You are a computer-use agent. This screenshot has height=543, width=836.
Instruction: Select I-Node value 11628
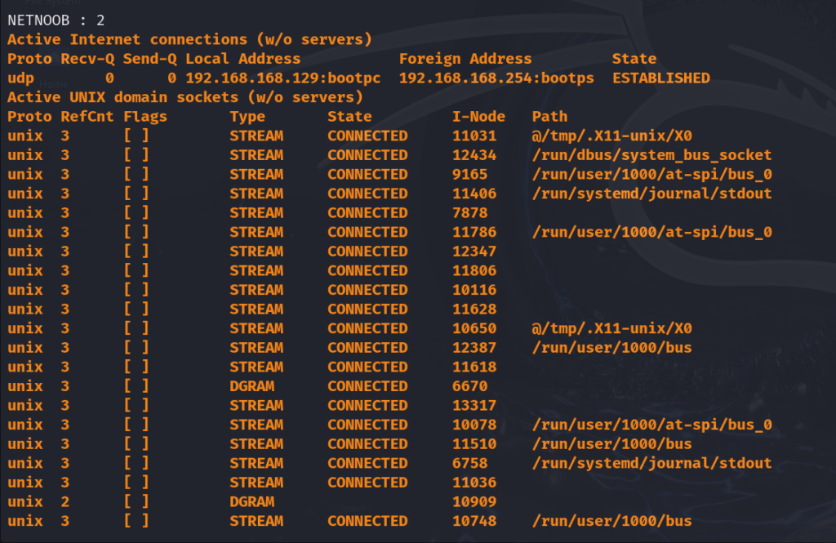point(474,309)
